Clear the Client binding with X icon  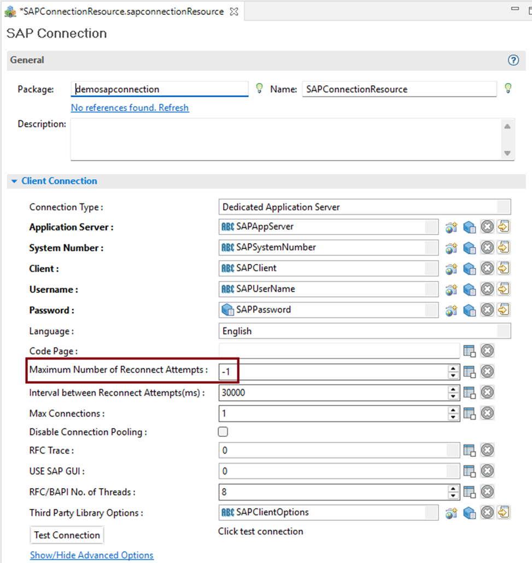click(x=488, y=268)
